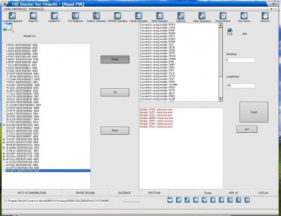Screen dimensions: 281x216
Task: Uncheck the 28 AVZN module checkbox
Action: tap(4, 125)
